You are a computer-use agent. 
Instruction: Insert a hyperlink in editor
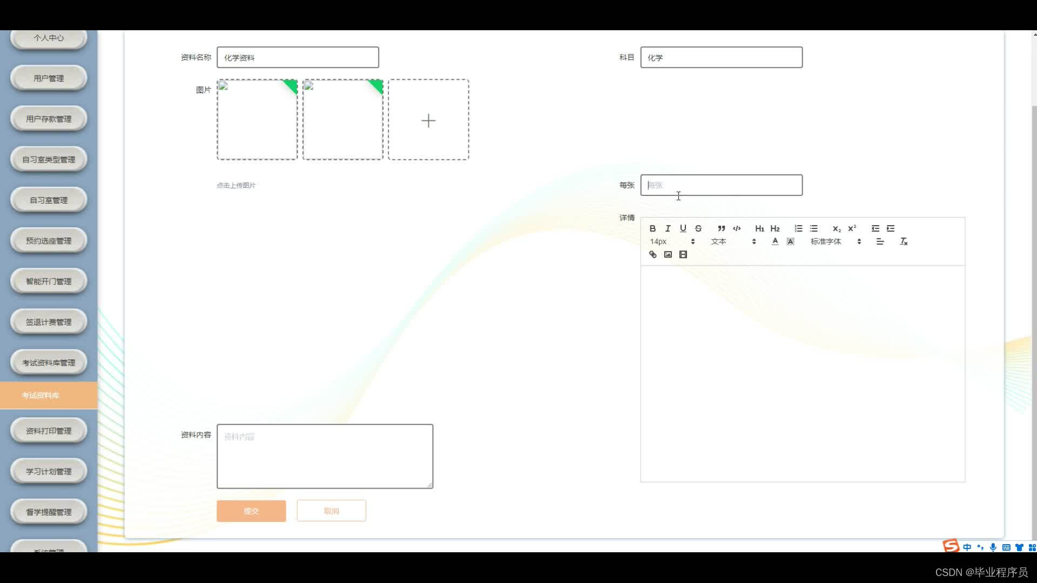coord(652,254)
